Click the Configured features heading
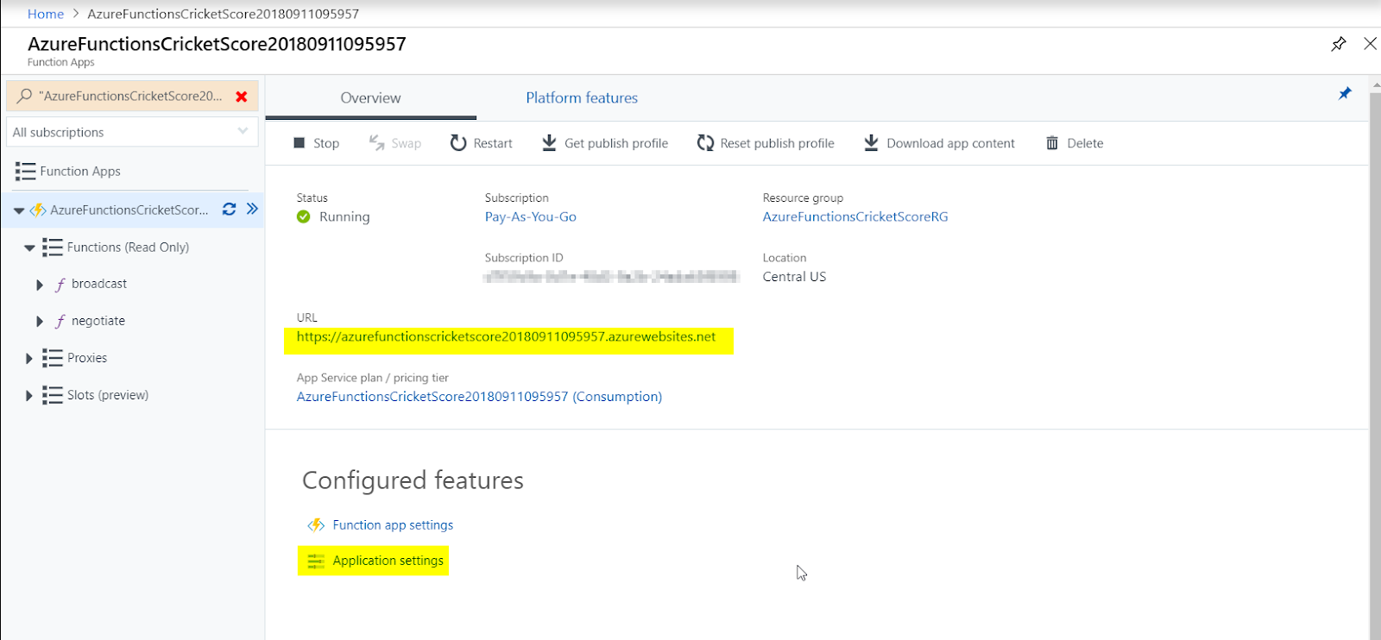The image size is (1381, 640). [x=413, y=480]
